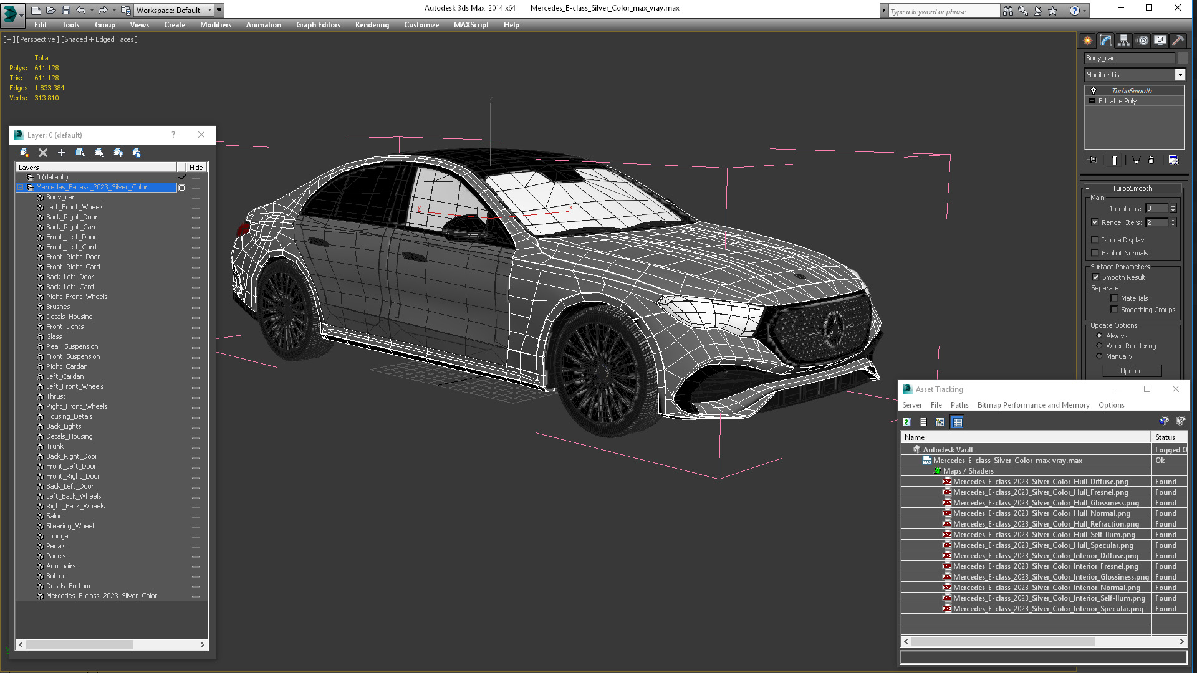The height and width of the screenshot is (673, 1197).
Task: Select the Manually update radio button
Action: click(x=1100, y=356)
